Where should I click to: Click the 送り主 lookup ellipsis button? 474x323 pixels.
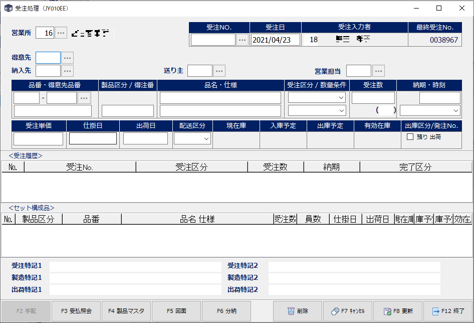(219, 71)
